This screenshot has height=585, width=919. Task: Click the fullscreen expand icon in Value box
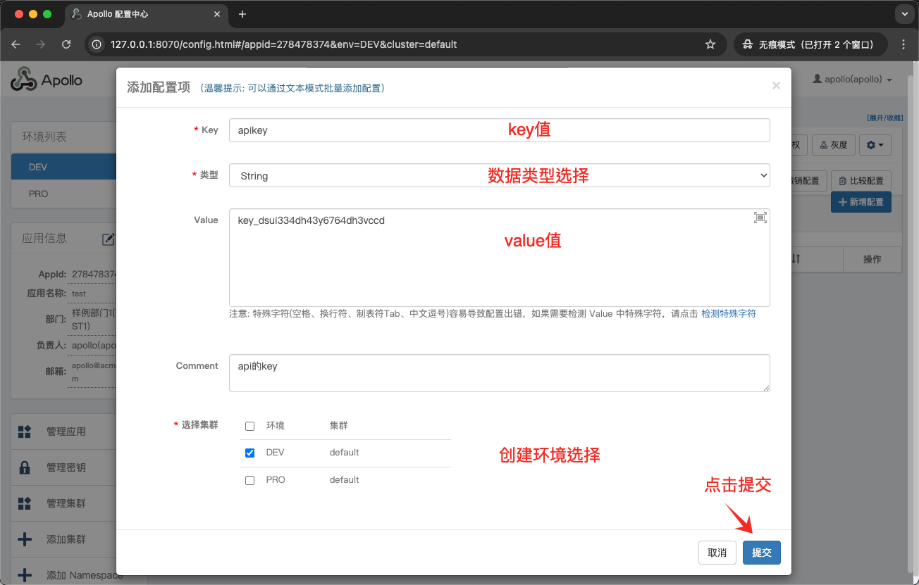760,218
